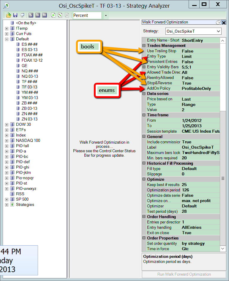Expand the !Temp list node
The image size is (229, 281).
point(7,28)
